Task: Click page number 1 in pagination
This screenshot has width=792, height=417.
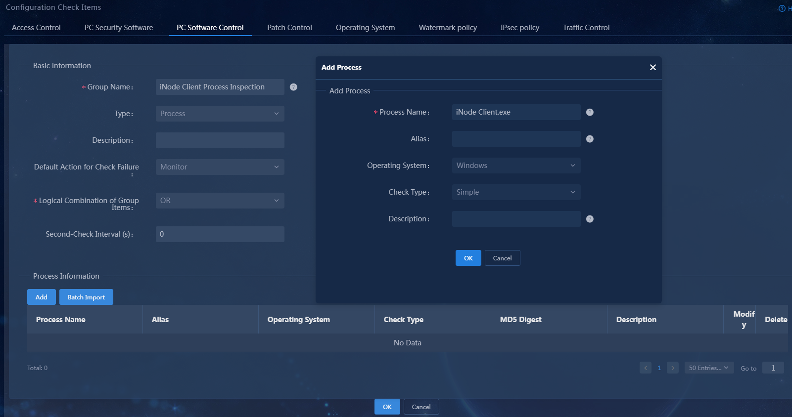Action: coord(659,368)
